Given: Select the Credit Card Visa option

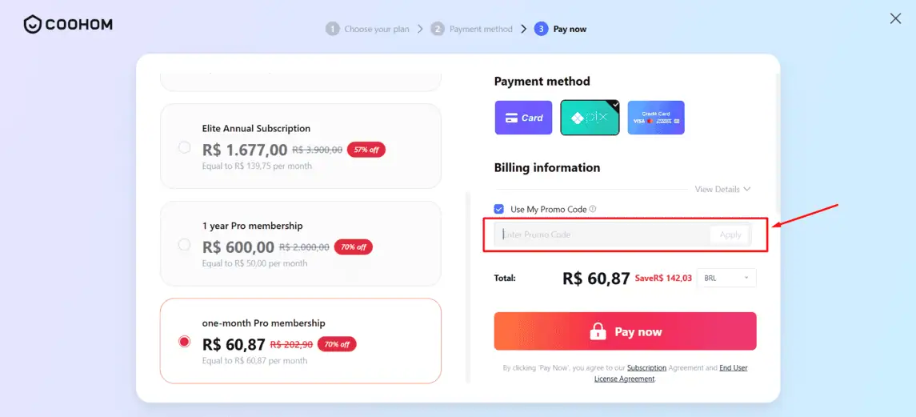Looking at the screenshot, I should tap(656, 118).
